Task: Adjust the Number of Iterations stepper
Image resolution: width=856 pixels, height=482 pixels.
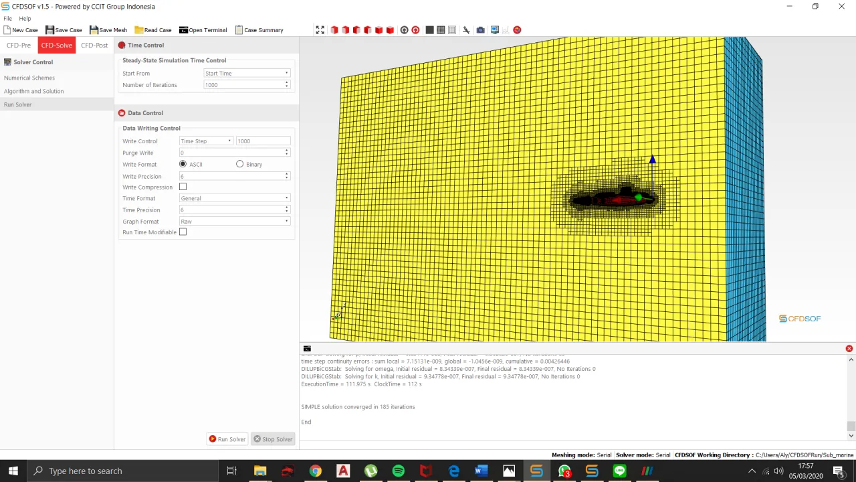Action: click(286, 85)
